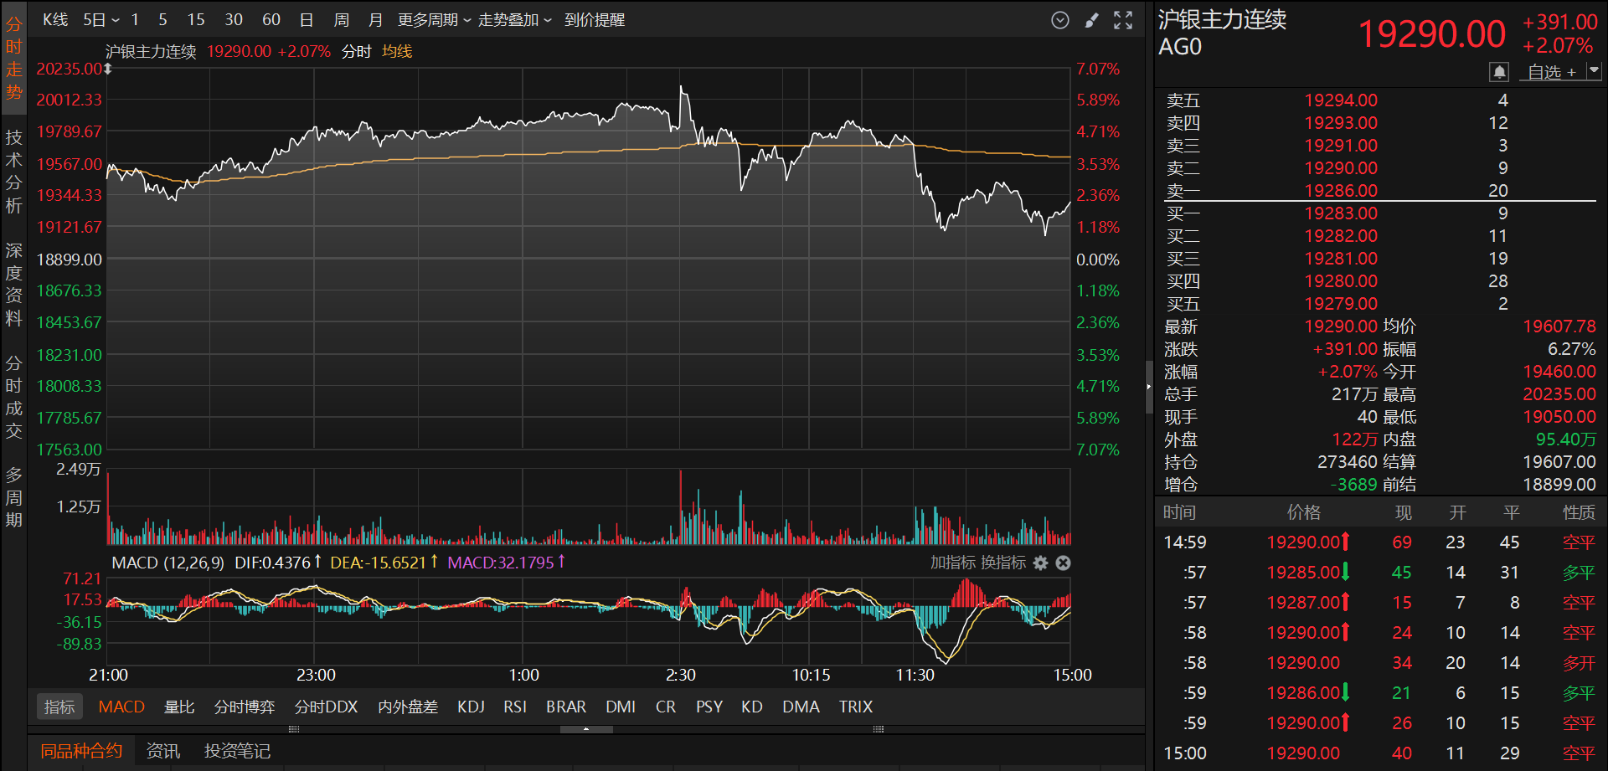This screenshot has height=771, width=1608.
Task: Click the circled down-arrow icon in chart toolbar
Action: [x=1060, y=20]
